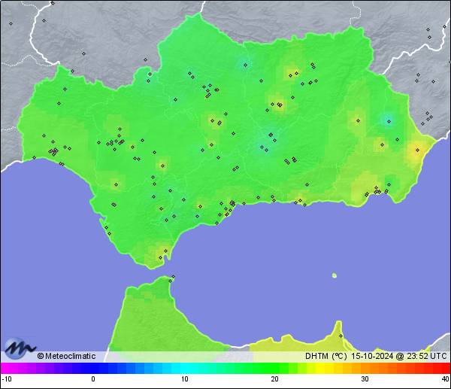Click the DHTM (ºC) label
The image size is (451, 389).
[x=326, y=356]
